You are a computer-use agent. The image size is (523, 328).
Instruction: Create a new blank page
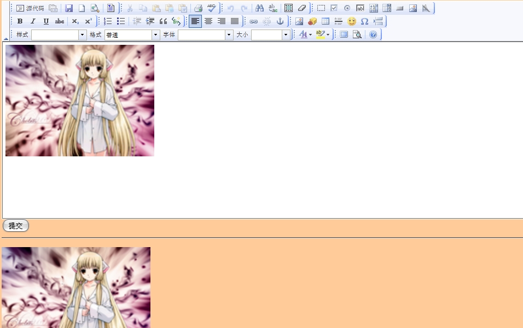pos(82,8)
